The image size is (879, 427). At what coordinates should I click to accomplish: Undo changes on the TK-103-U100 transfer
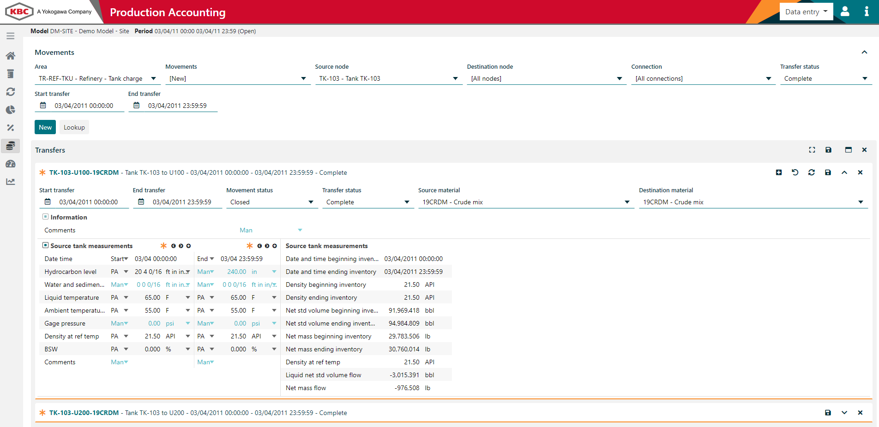click(x=795, y=172)
